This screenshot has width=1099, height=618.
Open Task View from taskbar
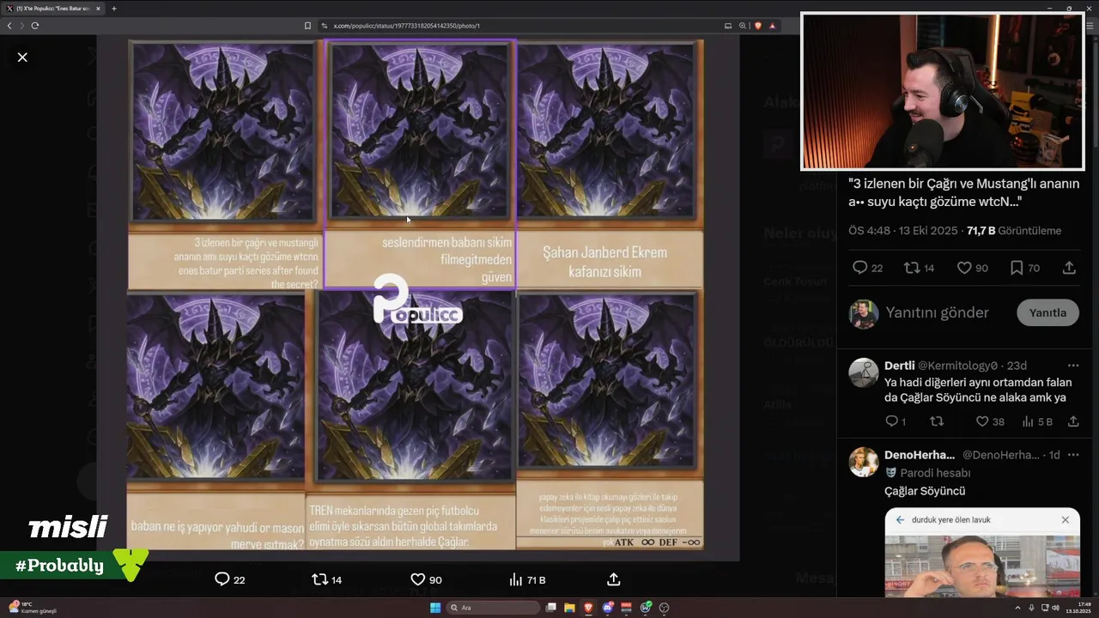(x=551, y=608)
